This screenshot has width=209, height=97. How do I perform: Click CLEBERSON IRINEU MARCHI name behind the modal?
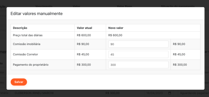coord(34,93)
